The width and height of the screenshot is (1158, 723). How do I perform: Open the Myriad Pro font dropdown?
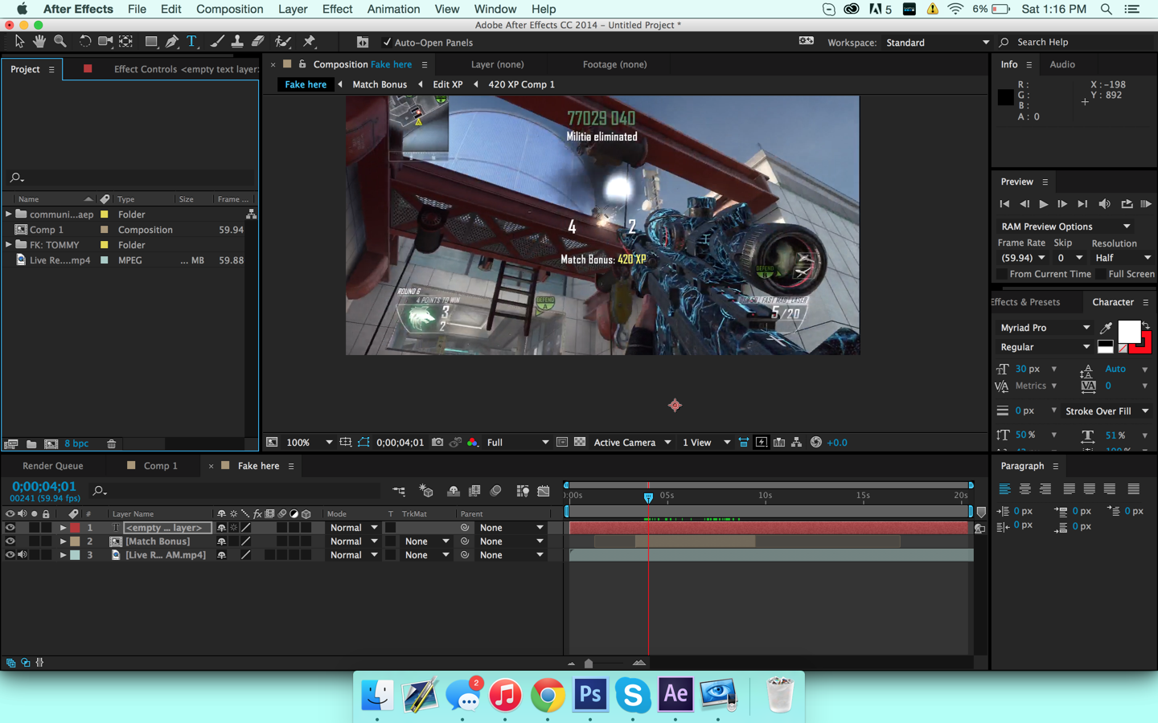[x=1044, y=328]
